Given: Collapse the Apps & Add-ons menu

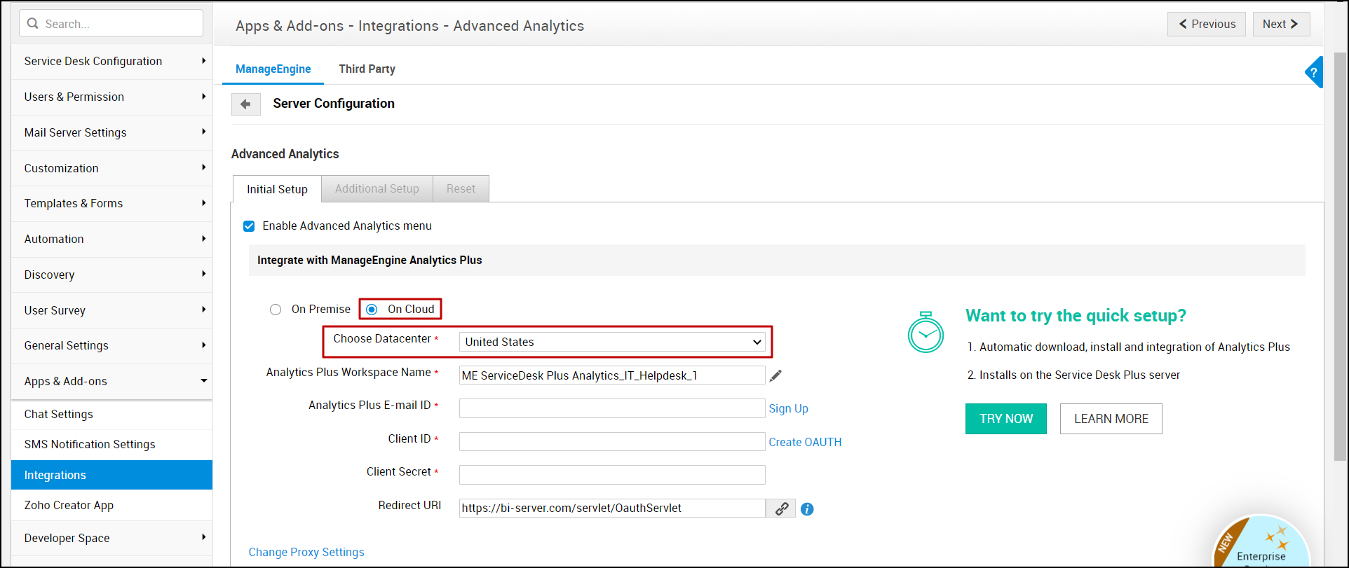Looking at the screenshot, I should click(x=112, y=382).
